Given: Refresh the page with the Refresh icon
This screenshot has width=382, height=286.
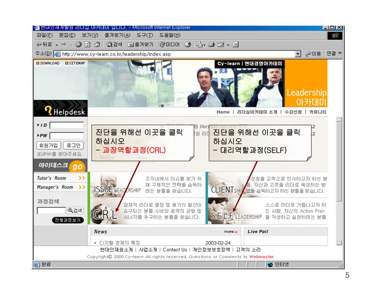Looking at the screenshot, I should [88, 44].
